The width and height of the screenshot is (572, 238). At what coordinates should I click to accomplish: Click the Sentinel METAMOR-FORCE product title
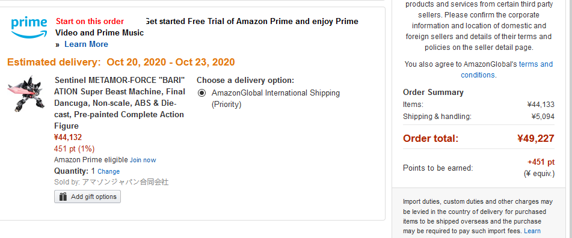tap(120, 103)
